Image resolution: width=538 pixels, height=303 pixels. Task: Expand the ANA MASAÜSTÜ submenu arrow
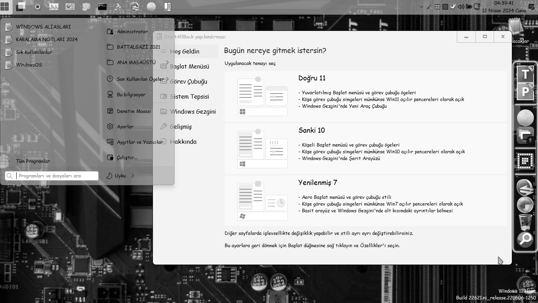(x=168, y=63)
